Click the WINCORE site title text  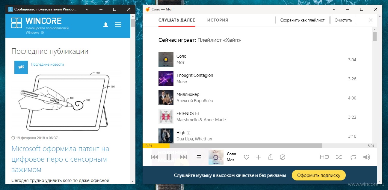tap(44, 21)
